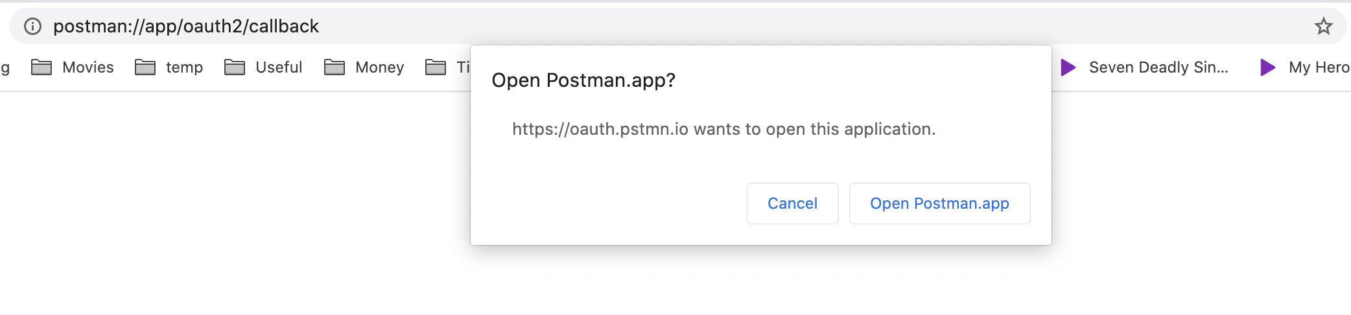Cancel the Open Postman.app dialog

tap(792, 204)
